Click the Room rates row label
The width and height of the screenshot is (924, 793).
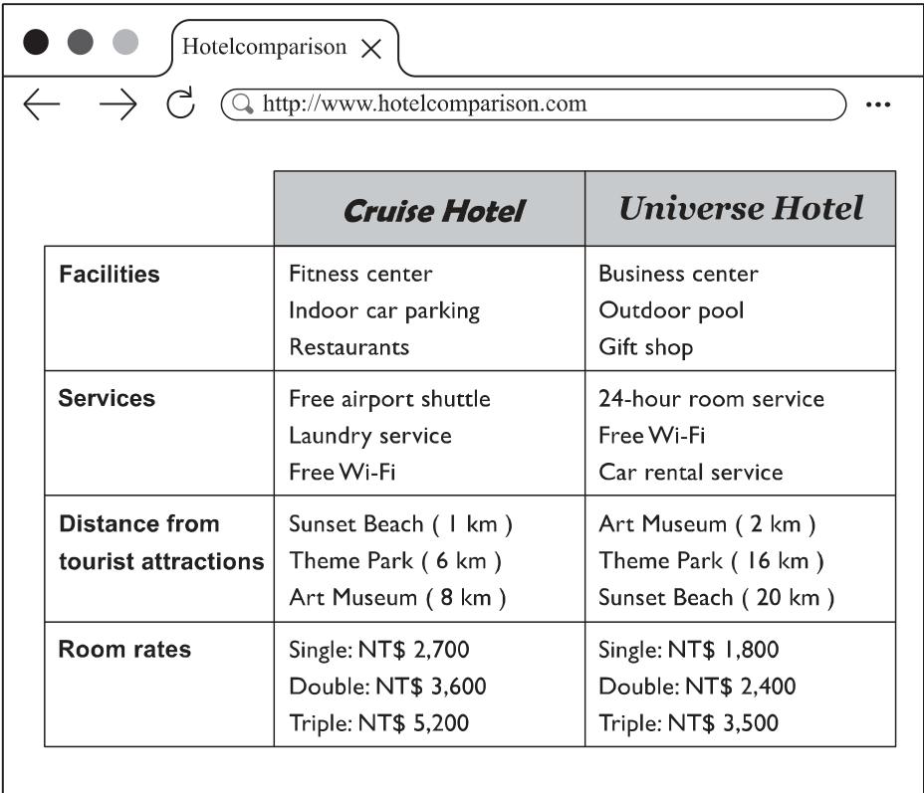click(124, 650)
